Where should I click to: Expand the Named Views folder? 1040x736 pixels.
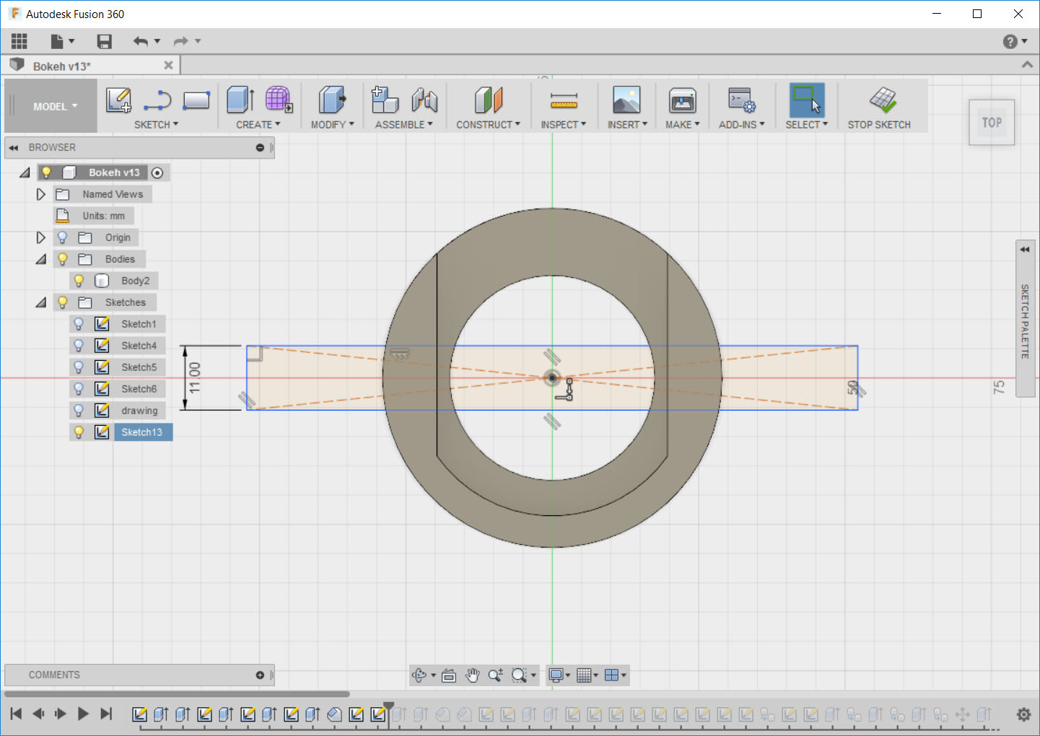click(x=41, y=194)
